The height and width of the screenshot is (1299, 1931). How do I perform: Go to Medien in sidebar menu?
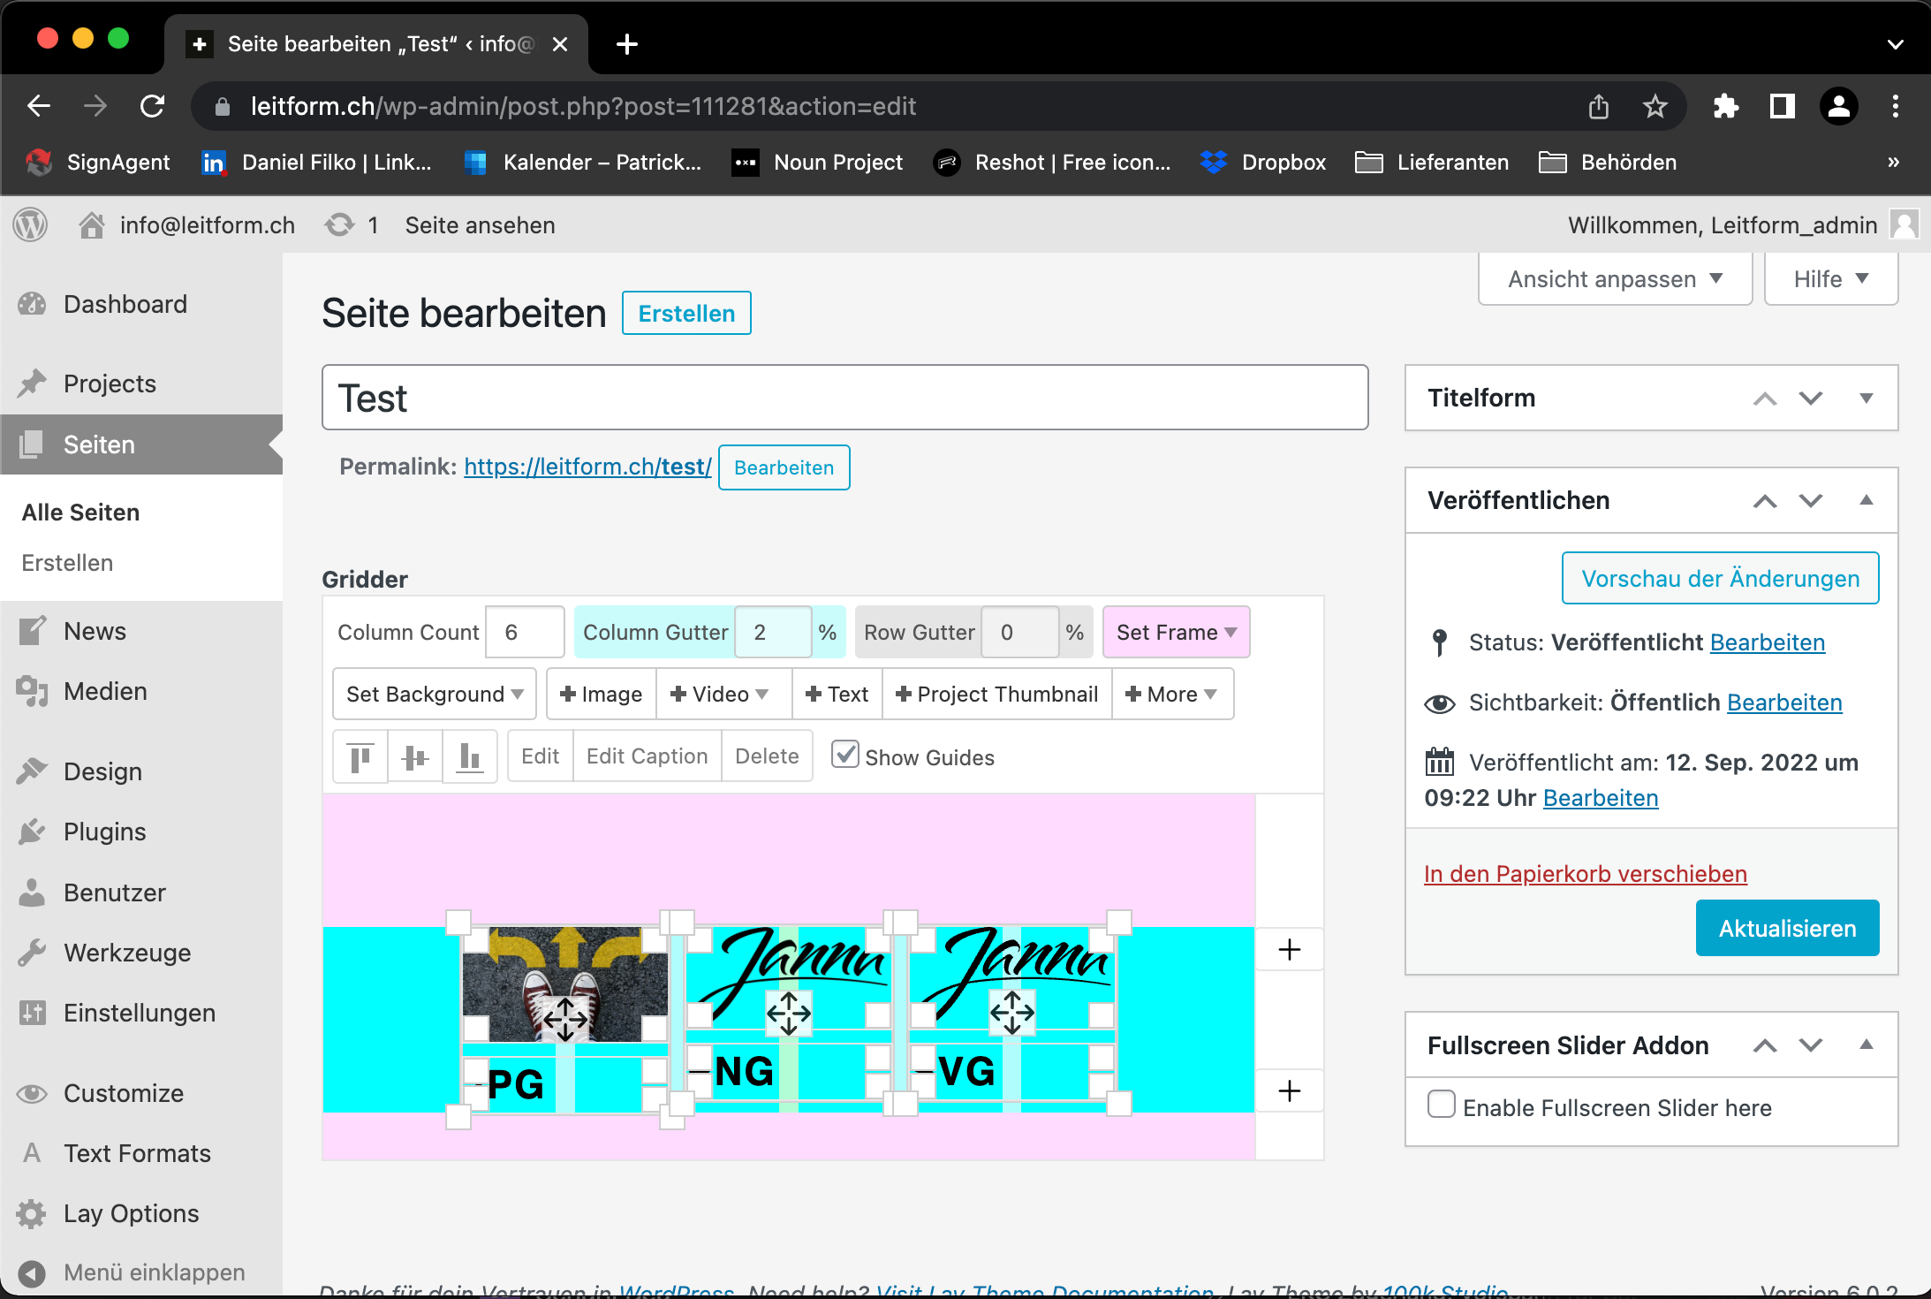pos(105,691)
